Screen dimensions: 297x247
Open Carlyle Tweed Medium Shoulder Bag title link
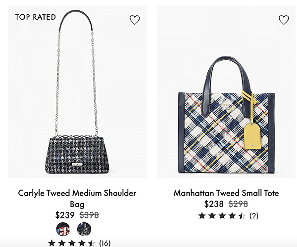tap(77, 199)
